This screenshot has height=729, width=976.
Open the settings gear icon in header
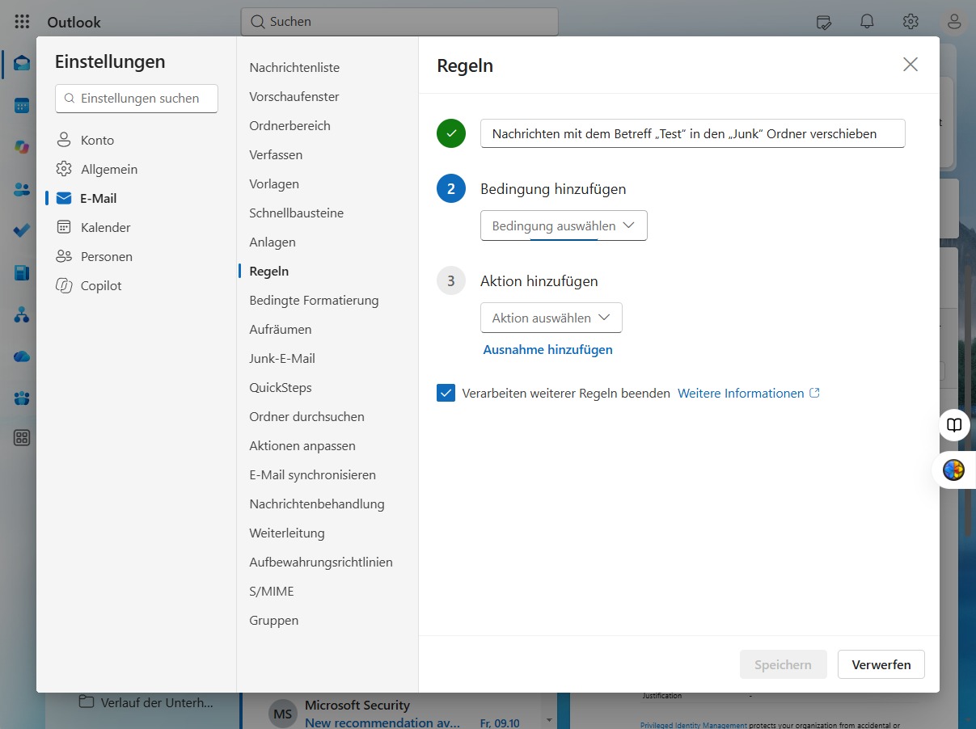(x=911, y=22)
